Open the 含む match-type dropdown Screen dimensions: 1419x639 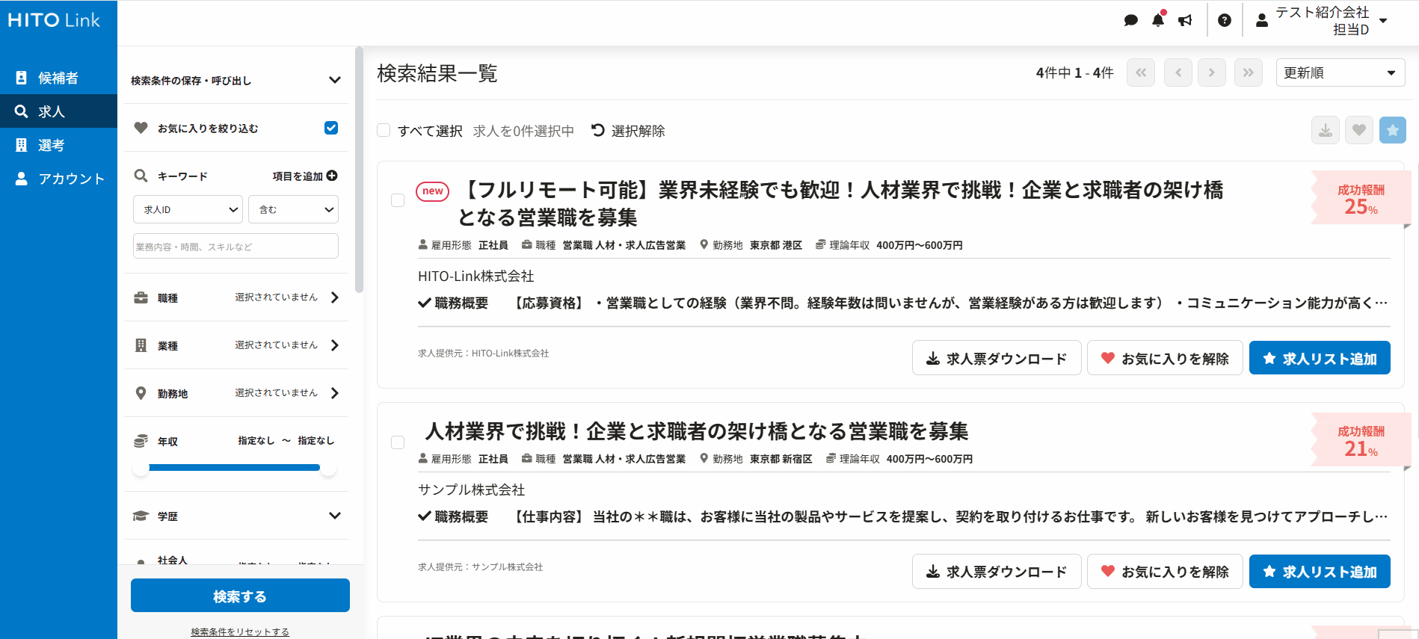pos(294,209)
